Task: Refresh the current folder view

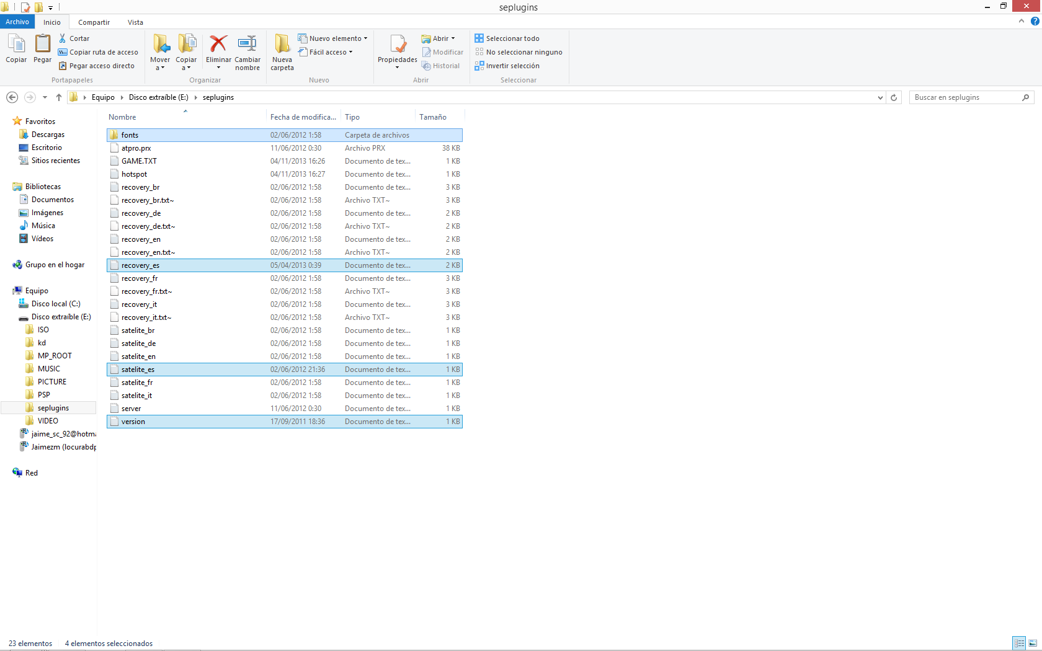Action: 894,97
